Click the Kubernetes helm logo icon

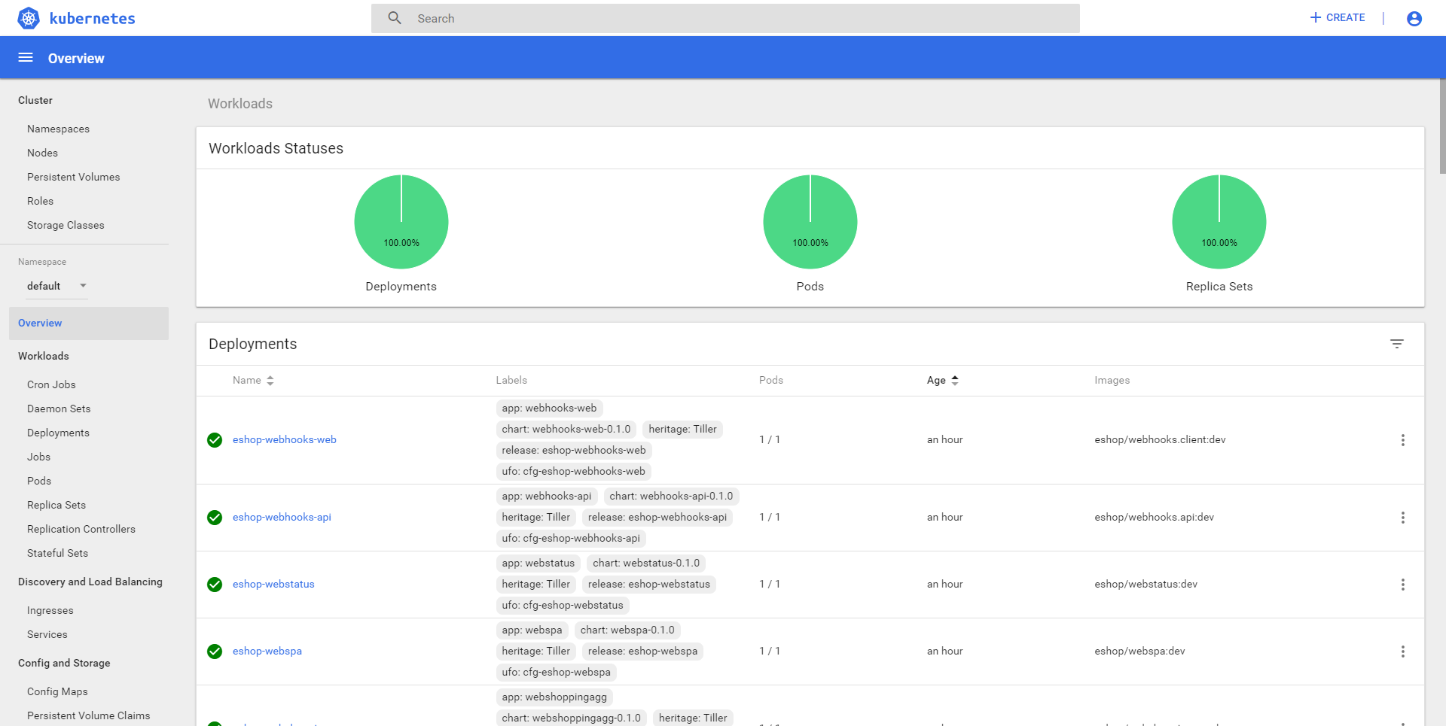29,18
